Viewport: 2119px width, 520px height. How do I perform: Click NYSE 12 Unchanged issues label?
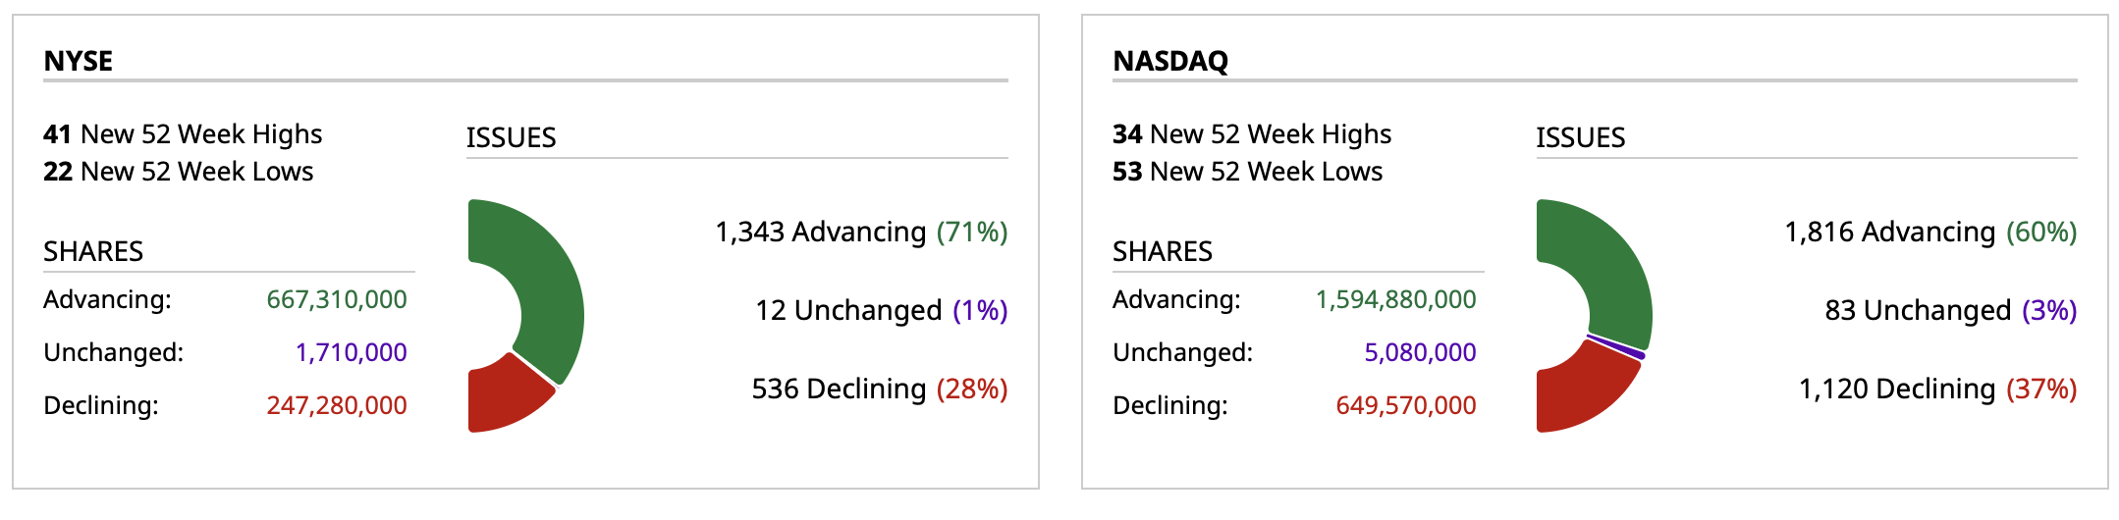click(881, 310)
